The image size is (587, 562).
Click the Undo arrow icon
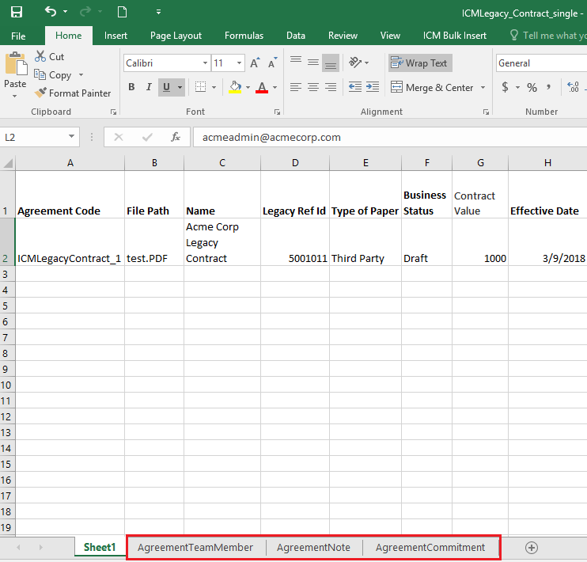point(51,12)
